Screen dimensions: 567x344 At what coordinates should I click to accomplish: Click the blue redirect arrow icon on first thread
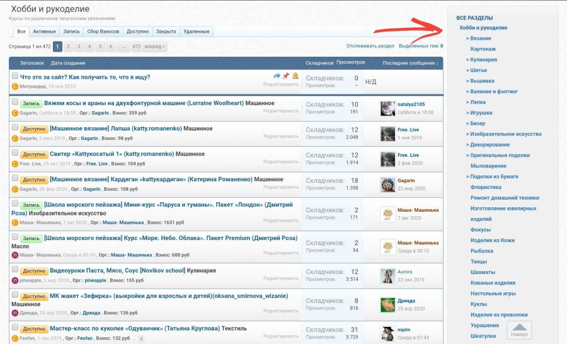[x=277, y=76]
